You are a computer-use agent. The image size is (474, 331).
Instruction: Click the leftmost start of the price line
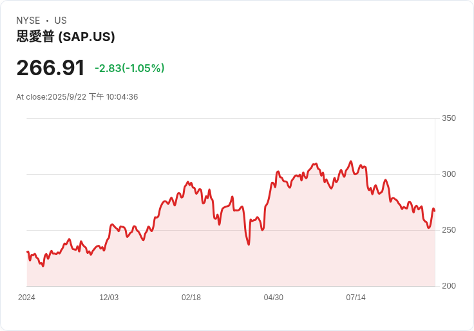[x=27, y=252]
